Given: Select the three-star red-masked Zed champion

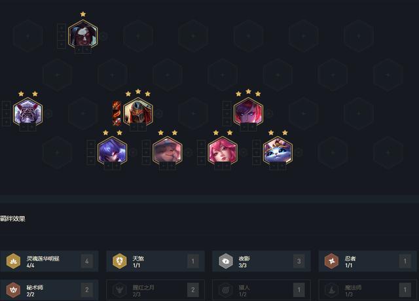Looking at the screenshot, I should [x=138, y=112].
